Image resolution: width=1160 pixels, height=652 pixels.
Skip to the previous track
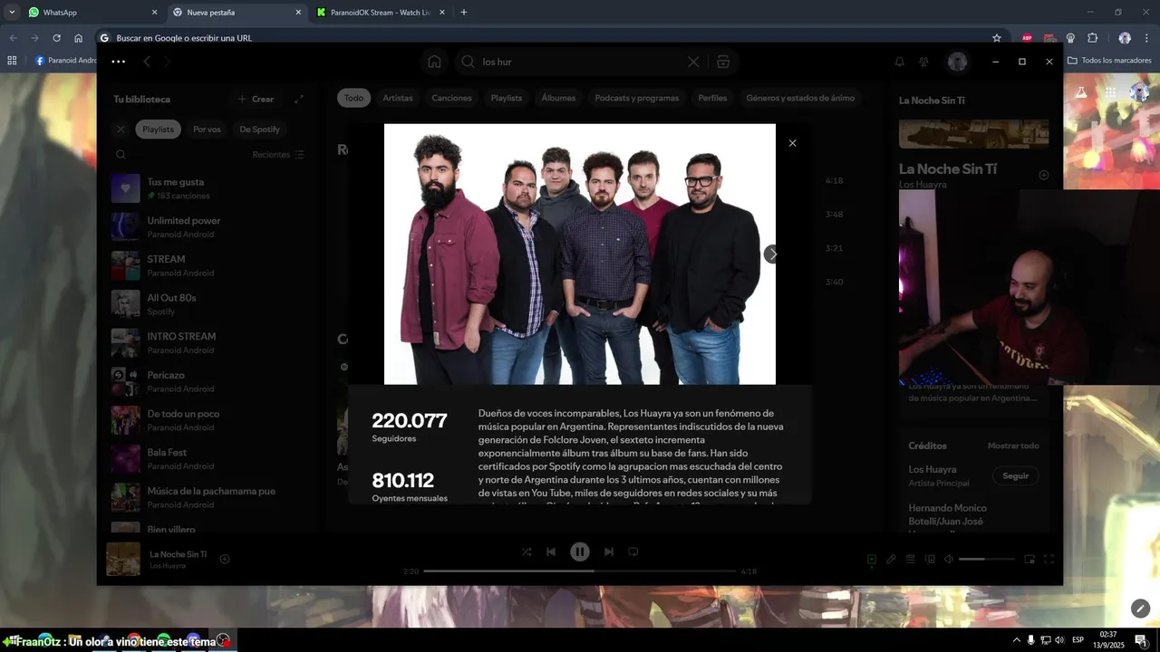[x=551, y=551]
